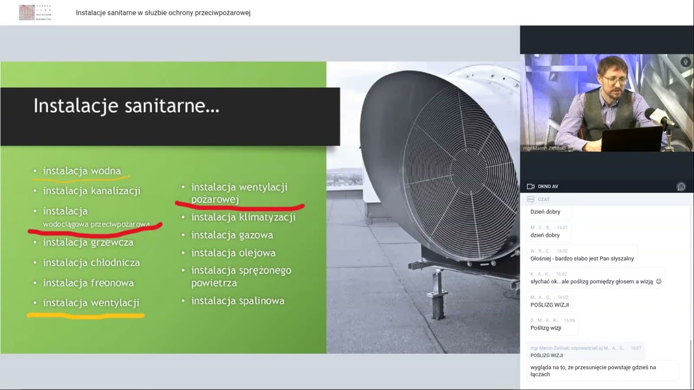
Task: Click the camera icon beside OKNO AV
Action: click(531, 186)
